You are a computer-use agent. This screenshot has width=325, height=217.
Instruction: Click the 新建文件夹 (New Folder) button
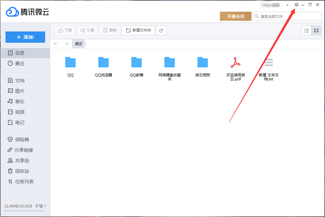pyautogui.click(x=138, y=30)
